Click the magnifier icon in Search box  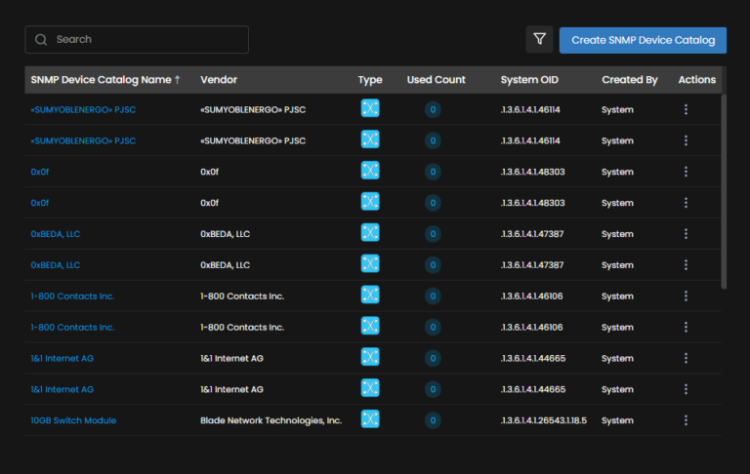click(x=41, y=40)
